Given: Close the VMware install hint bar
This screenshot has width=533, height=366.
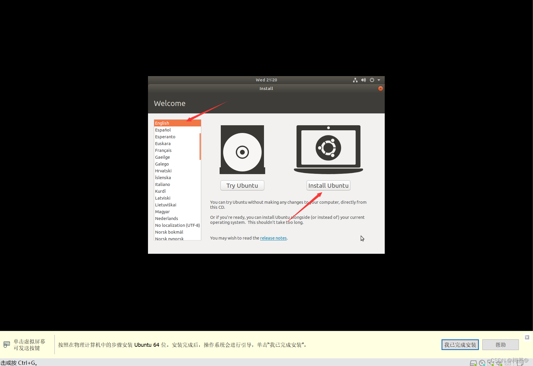Looking at the screenshot, I should (x=527, y=337).
